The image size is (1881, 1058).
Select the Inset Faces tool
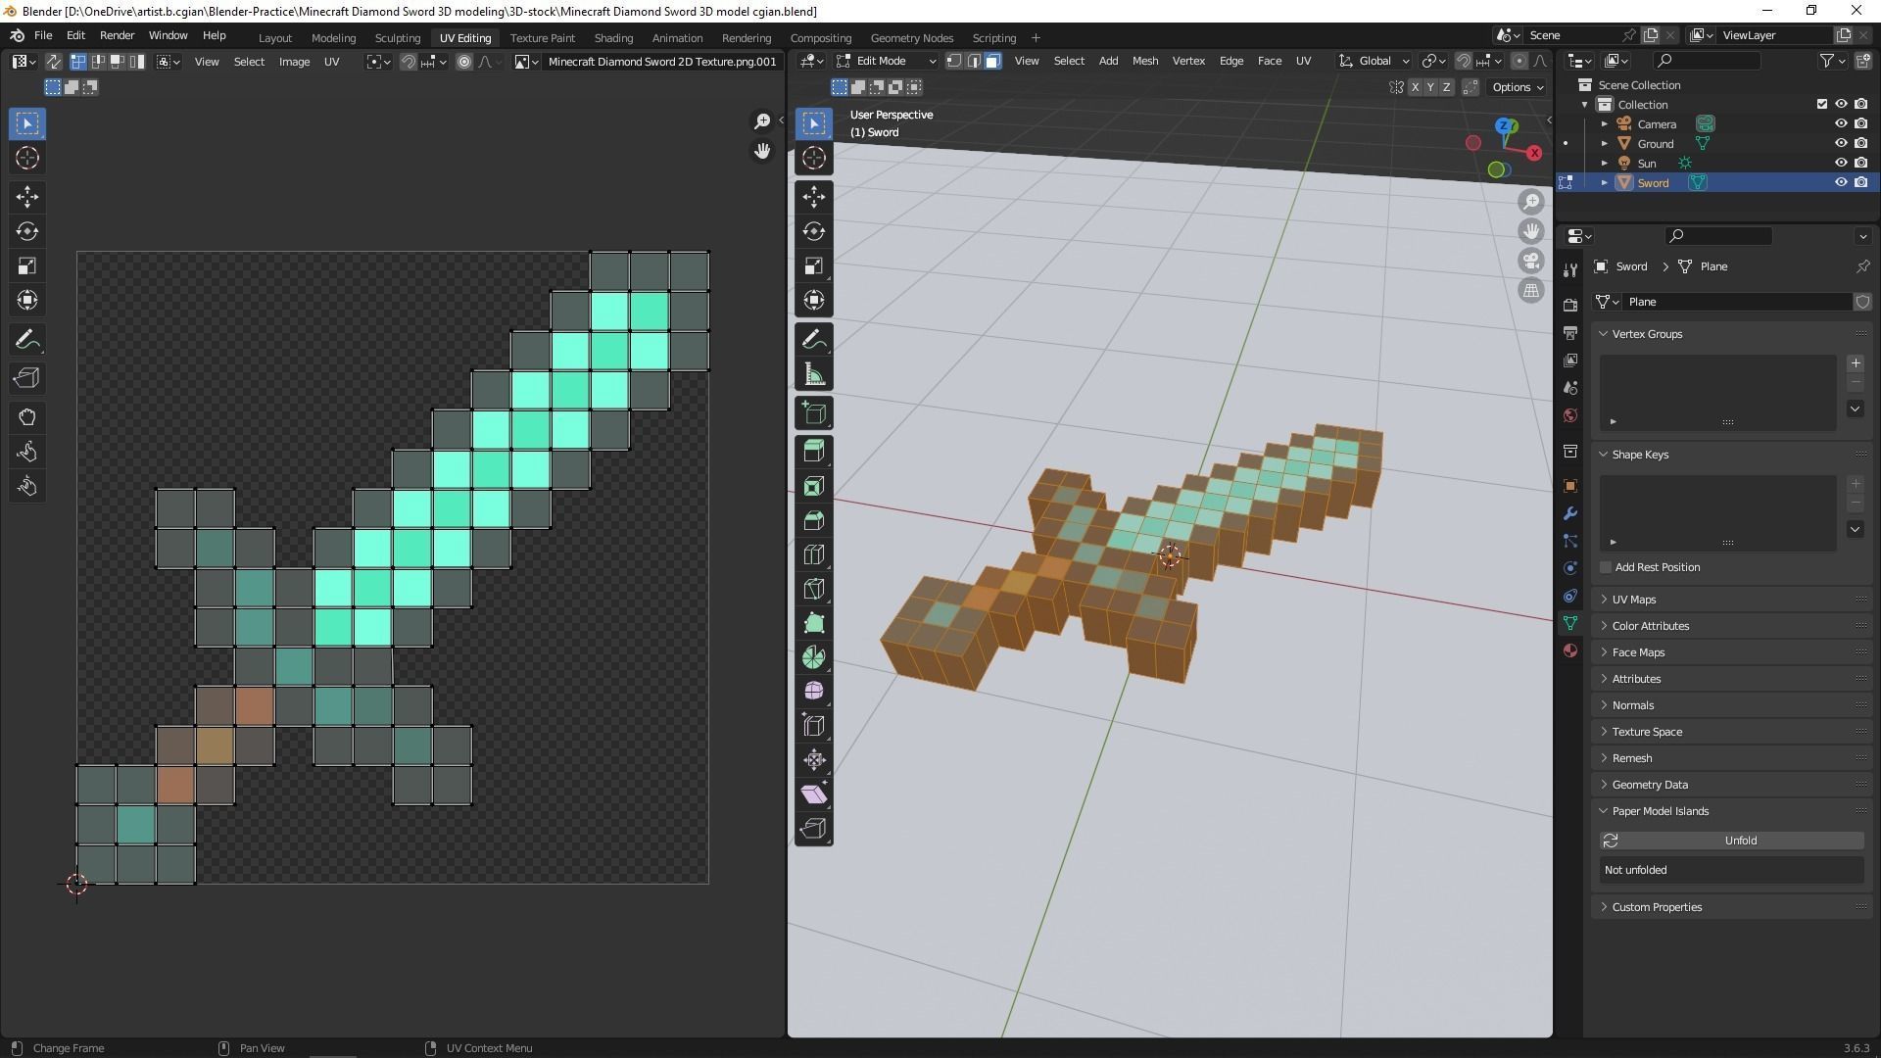pos(813,486)
